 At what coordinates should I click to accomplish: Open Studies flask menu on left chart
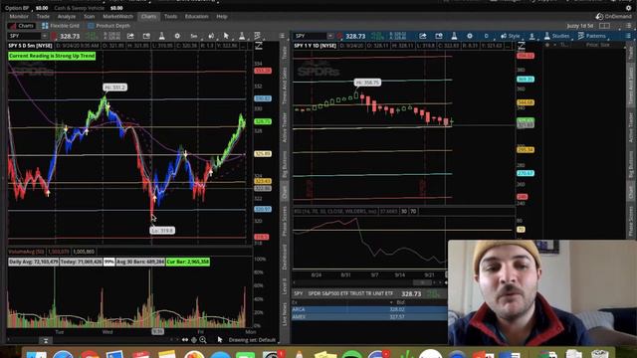point(242,36)
